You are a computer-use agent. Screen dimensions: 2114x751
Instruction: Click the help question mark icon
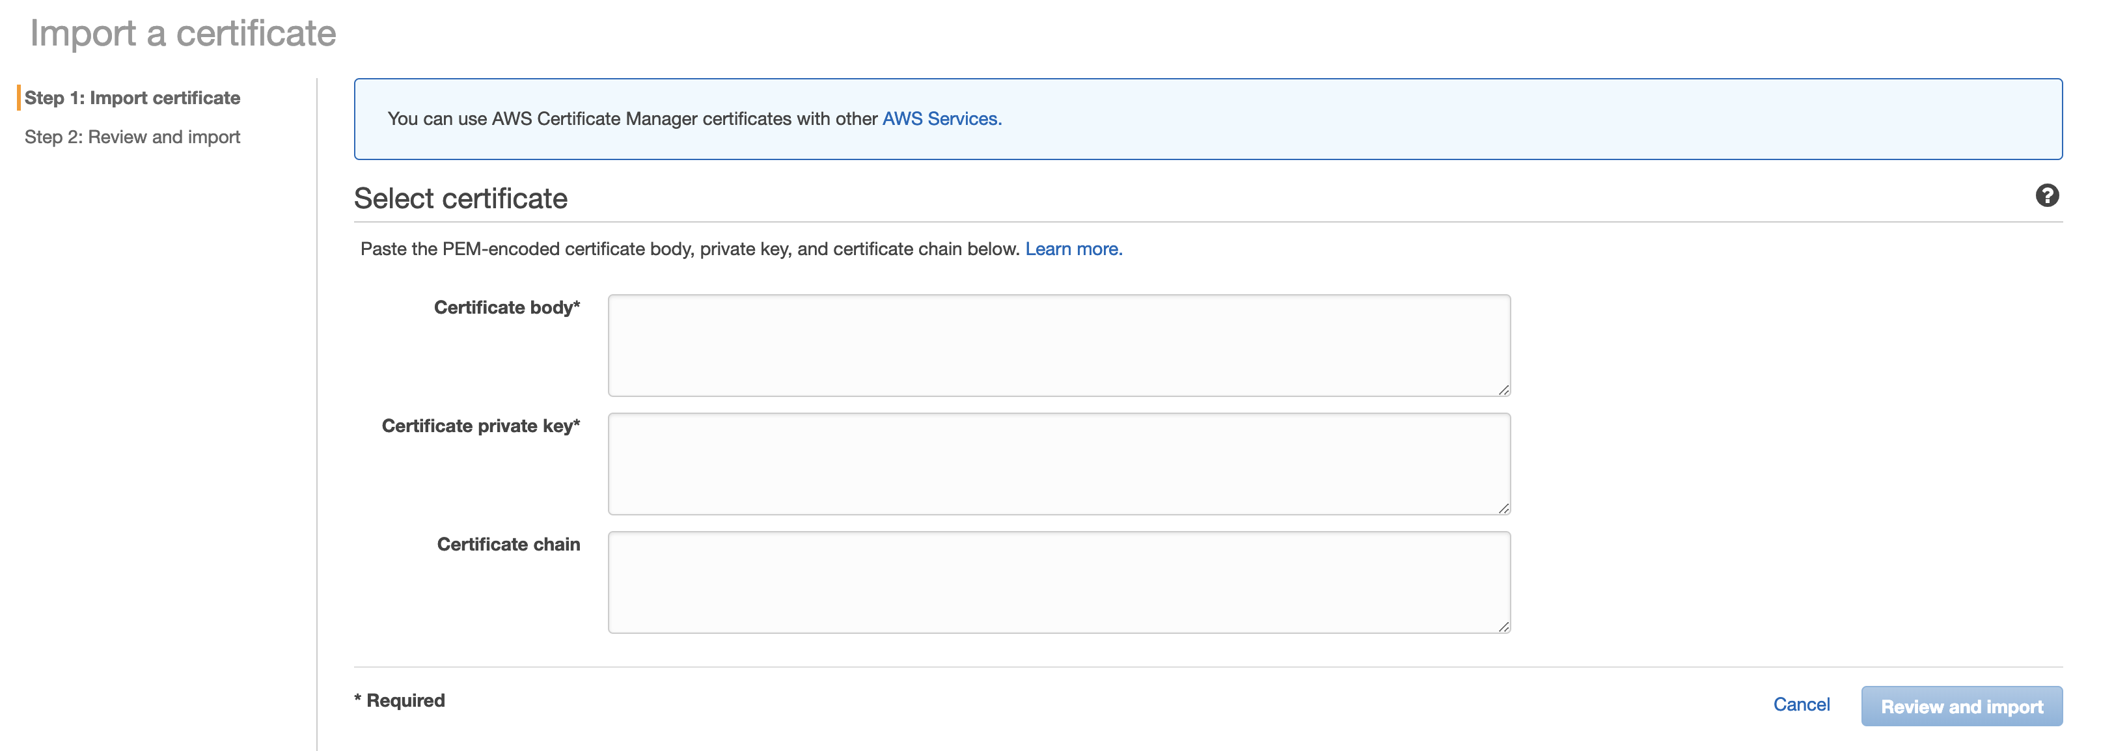coord(2047,195)
